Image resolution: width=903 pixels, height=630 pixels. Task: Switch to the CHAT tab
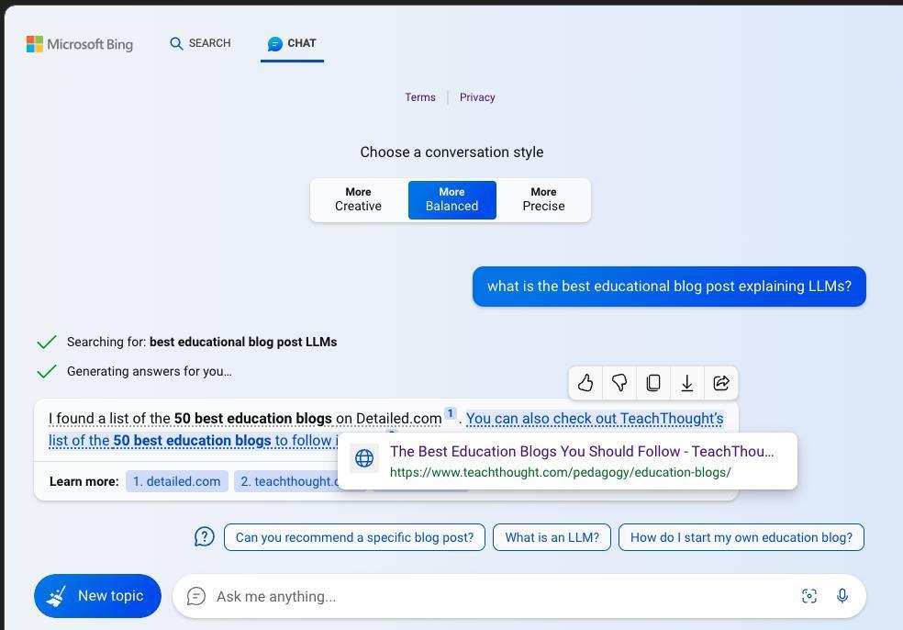point(292,43)
